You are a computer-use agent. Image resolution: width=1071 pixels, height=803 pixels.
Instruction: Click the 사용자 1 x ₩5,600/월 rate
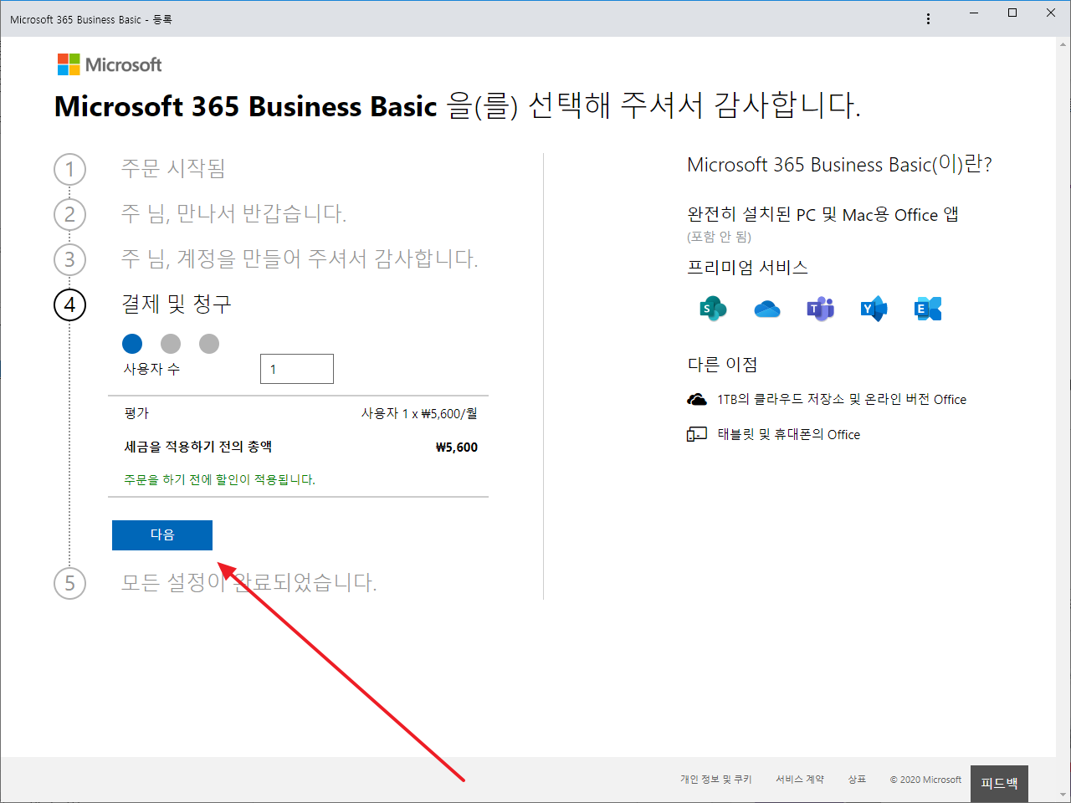[x=419, y=413]
